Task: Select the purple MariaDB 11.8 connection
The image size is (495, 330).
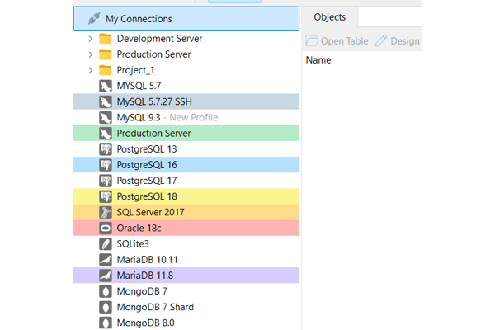Action: click(186, 276)
